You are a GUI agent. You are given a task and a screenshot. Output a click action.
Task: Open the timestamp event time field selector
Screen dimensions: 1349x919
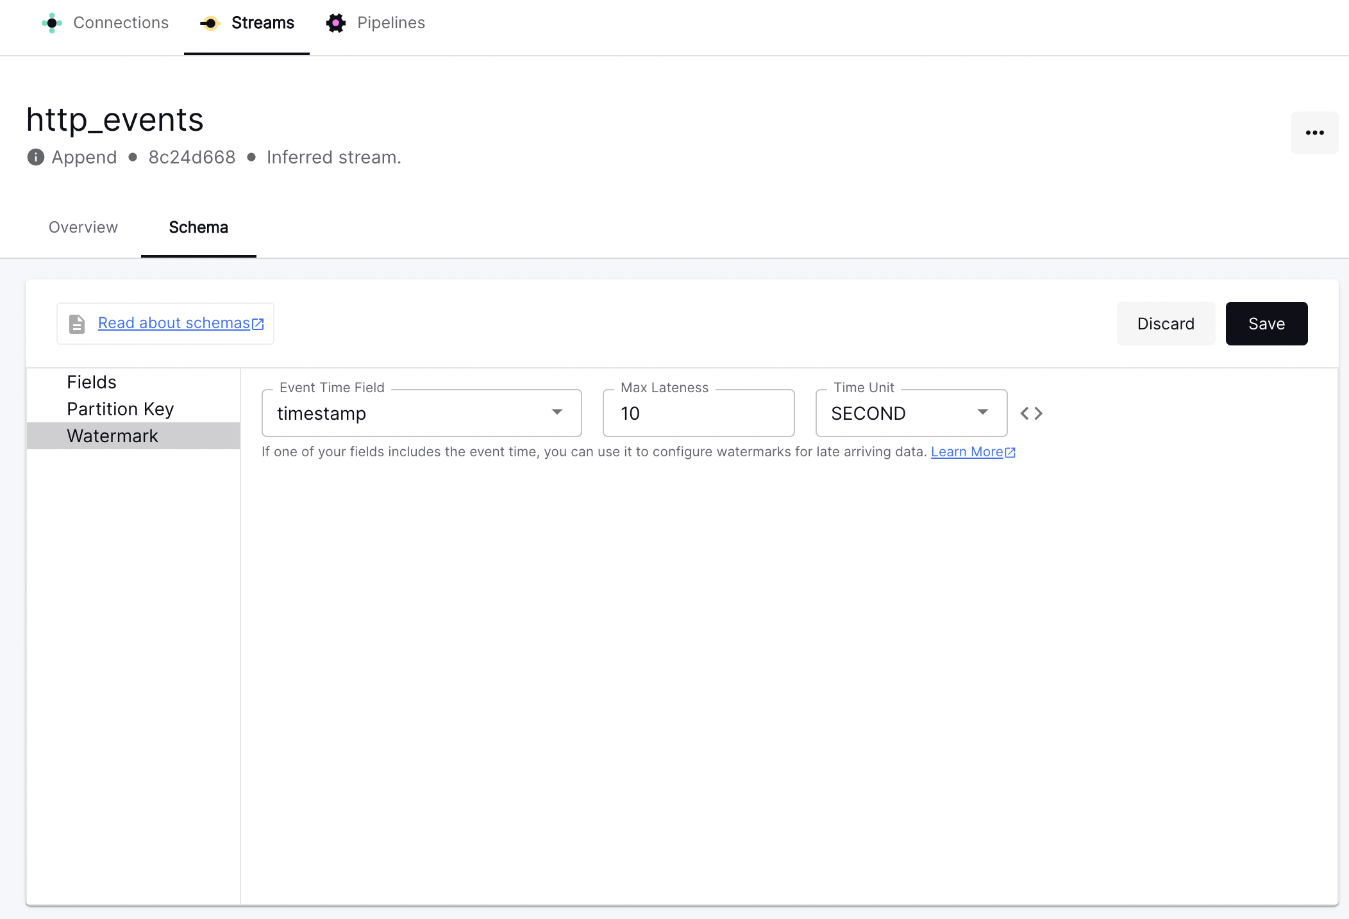[410, 413]
